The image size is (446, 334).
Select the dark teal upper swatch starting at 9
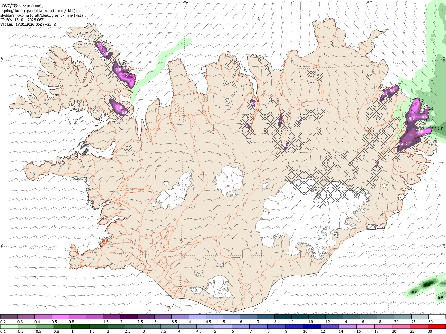point(300,317)
